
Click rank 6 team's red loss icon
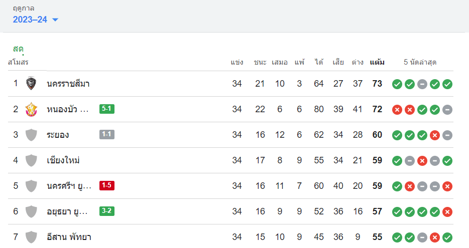447,212
